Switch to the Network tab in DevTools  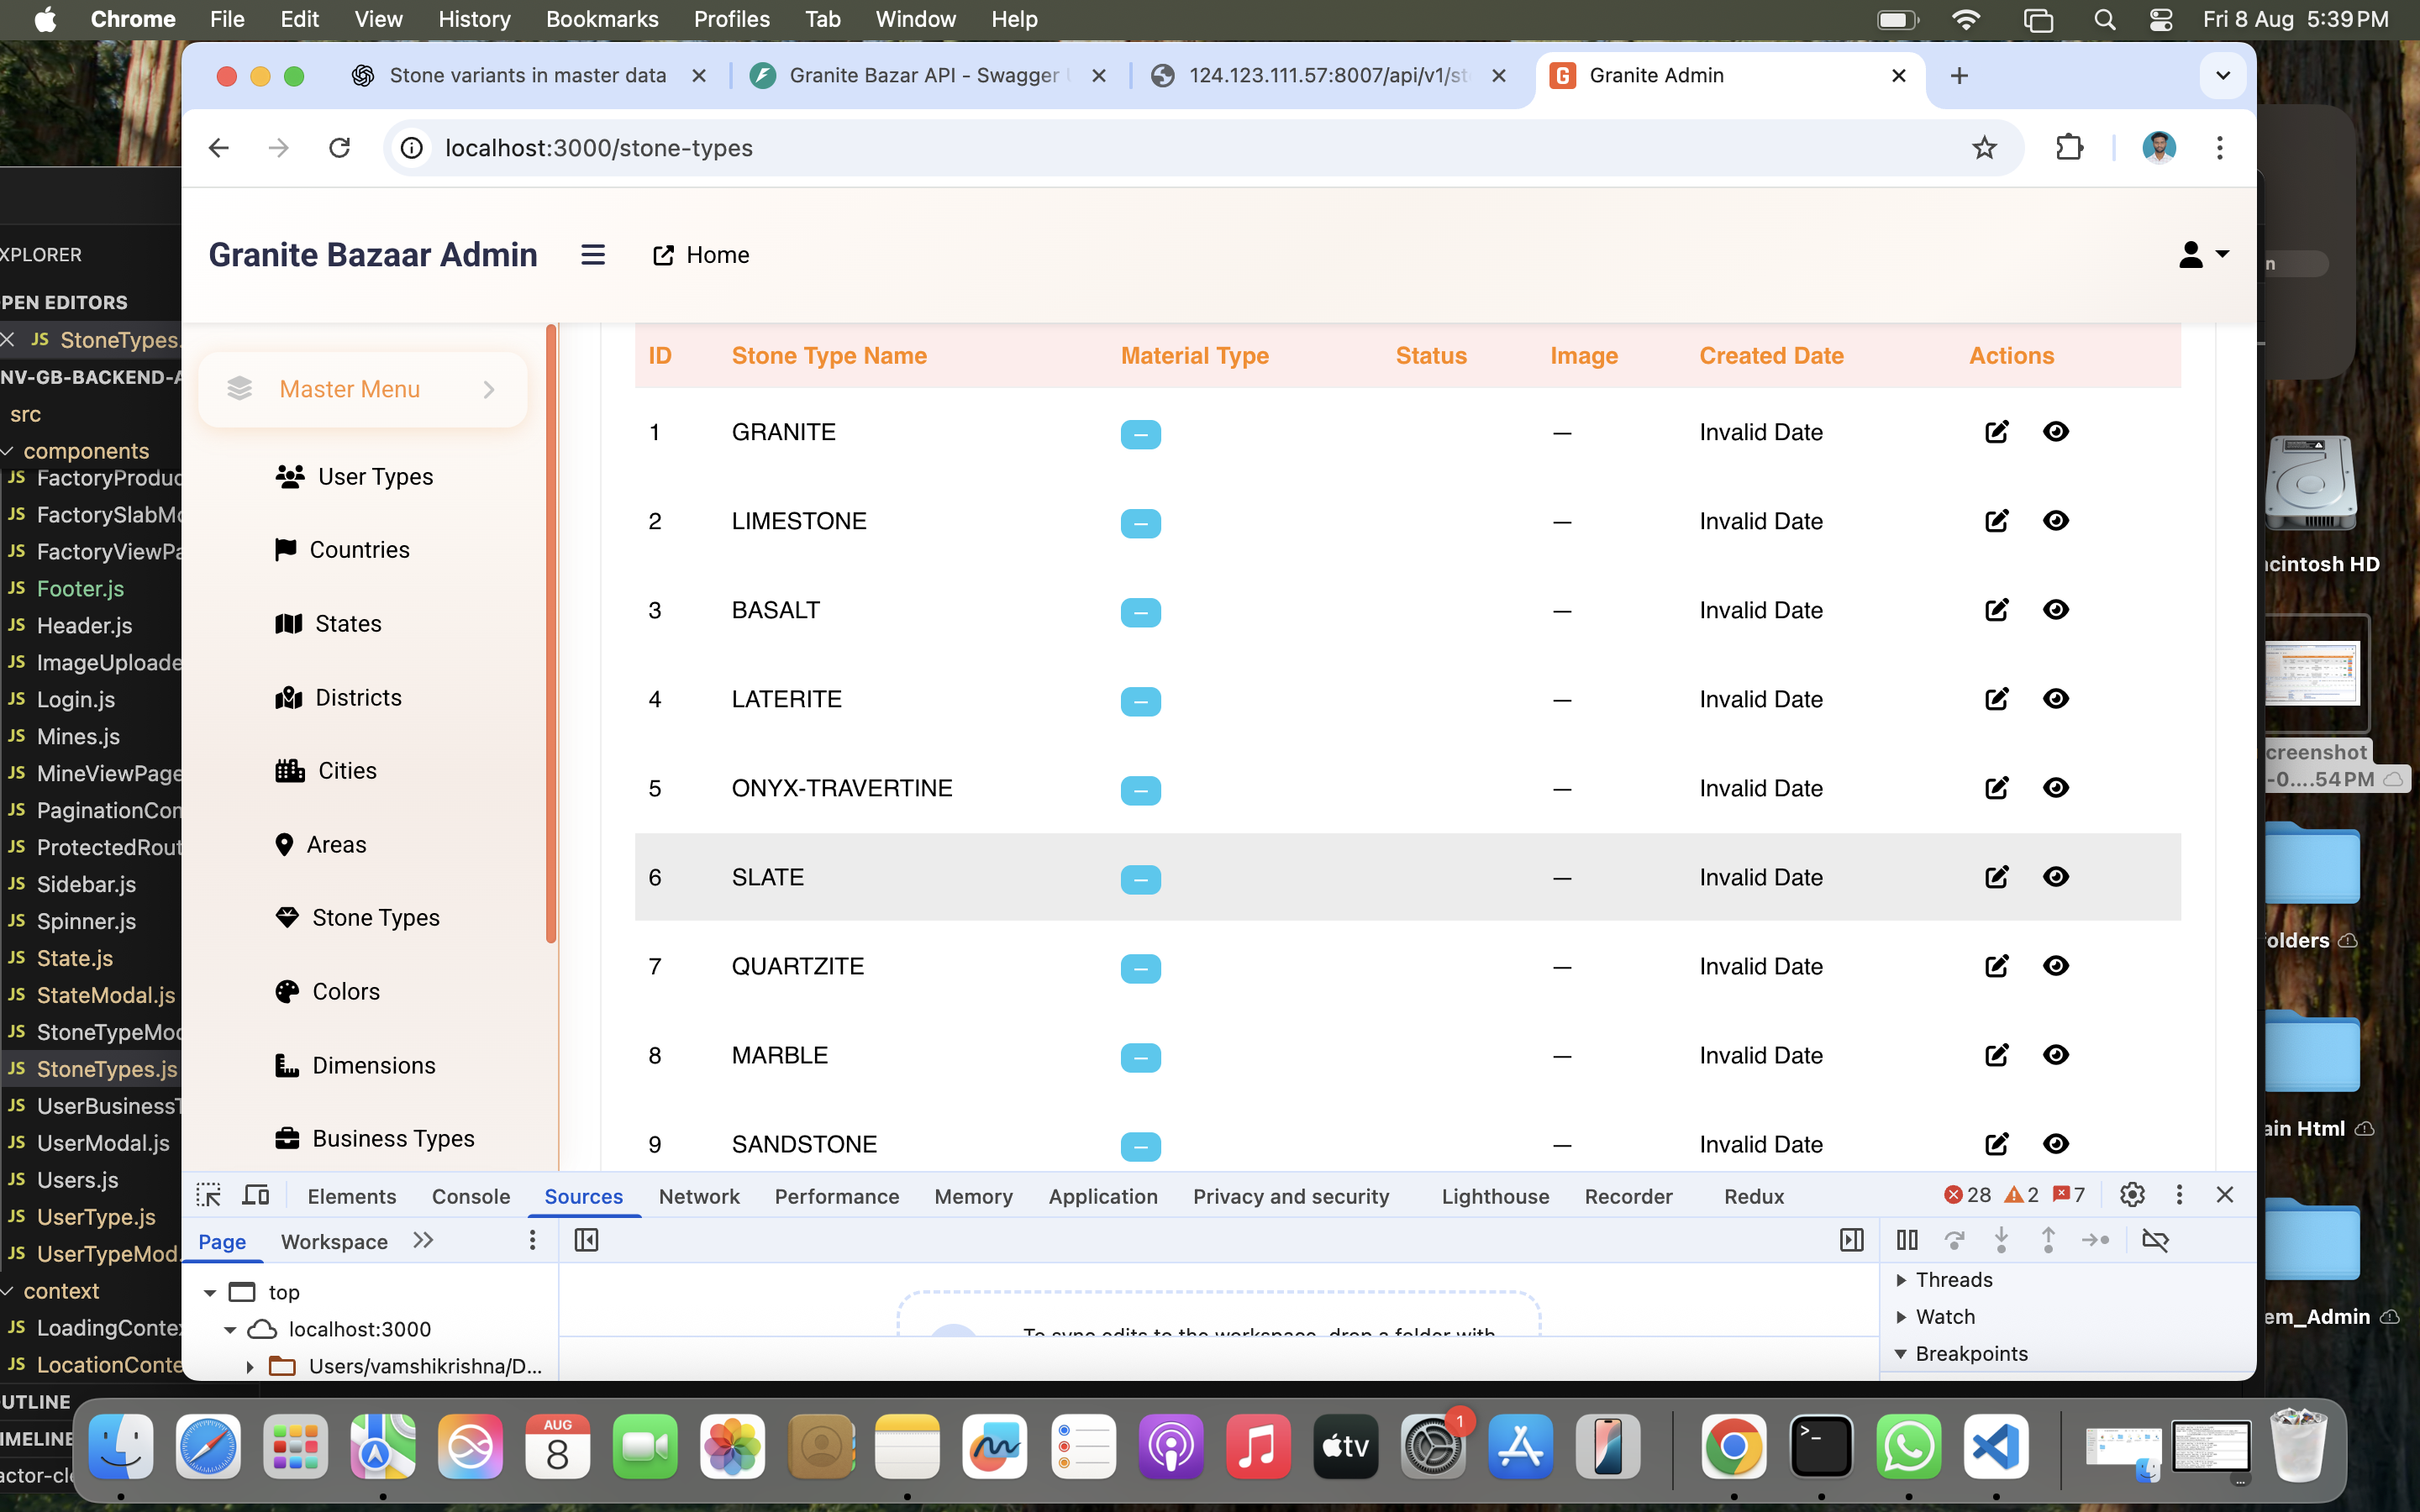click(699, 1196)
